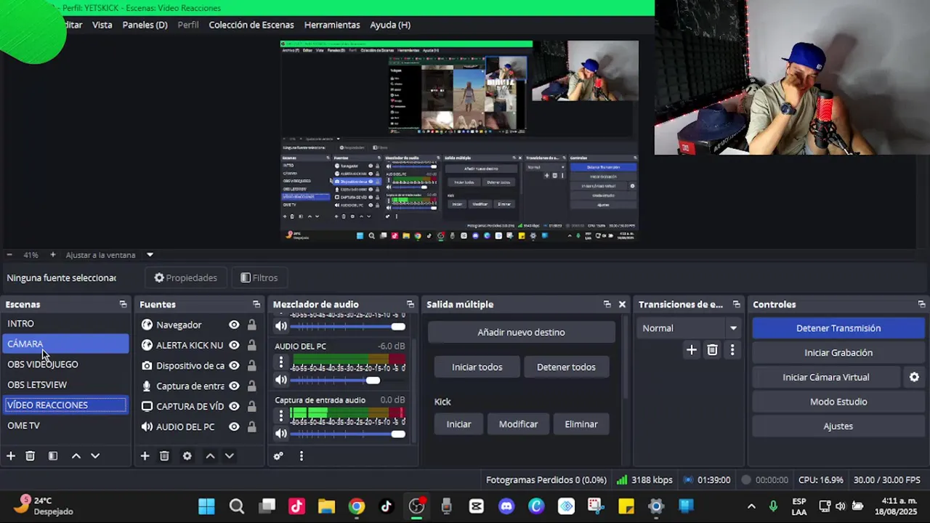Hide Dispositivo de captura source
930x523 pixels.
pos(234,365)
